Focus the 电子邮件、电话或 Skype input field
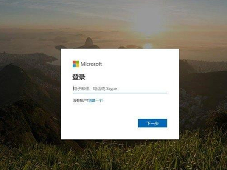The width and height of the screenshot is (227, 170). click(x=120, y=89)
